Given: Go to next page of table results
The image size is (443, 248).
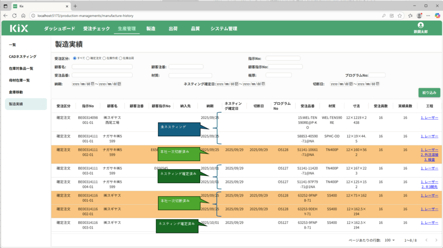Looking at the screenshot, I should pos(437,240).
